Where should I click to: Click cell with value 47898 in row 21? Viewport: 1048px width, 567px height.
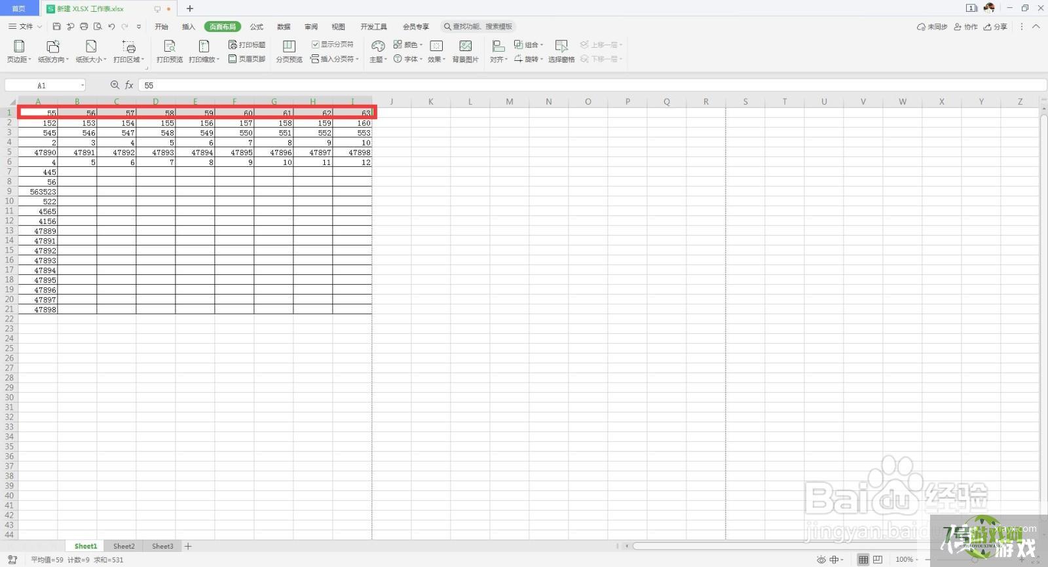(x=38, y=309)
